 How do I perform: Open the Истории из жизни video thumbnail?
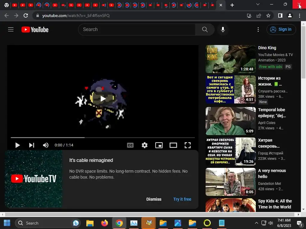point(230,89)
